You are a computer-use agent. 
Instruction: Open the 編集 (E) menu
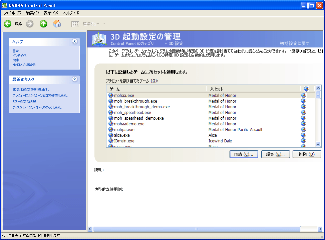pos(32,13)
